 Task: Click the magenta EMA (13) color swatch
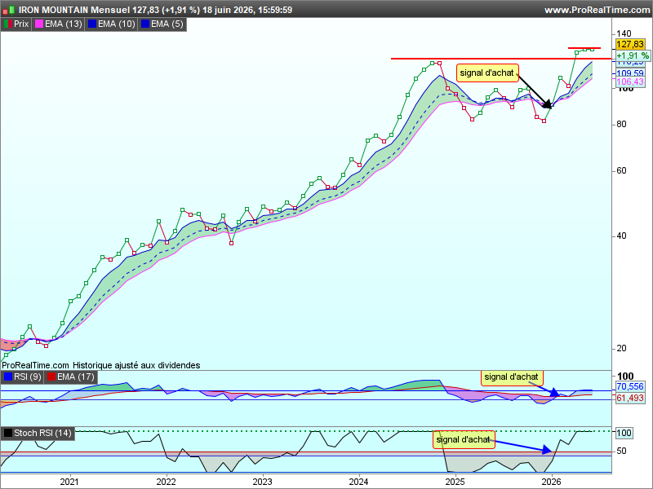[39, 24]
